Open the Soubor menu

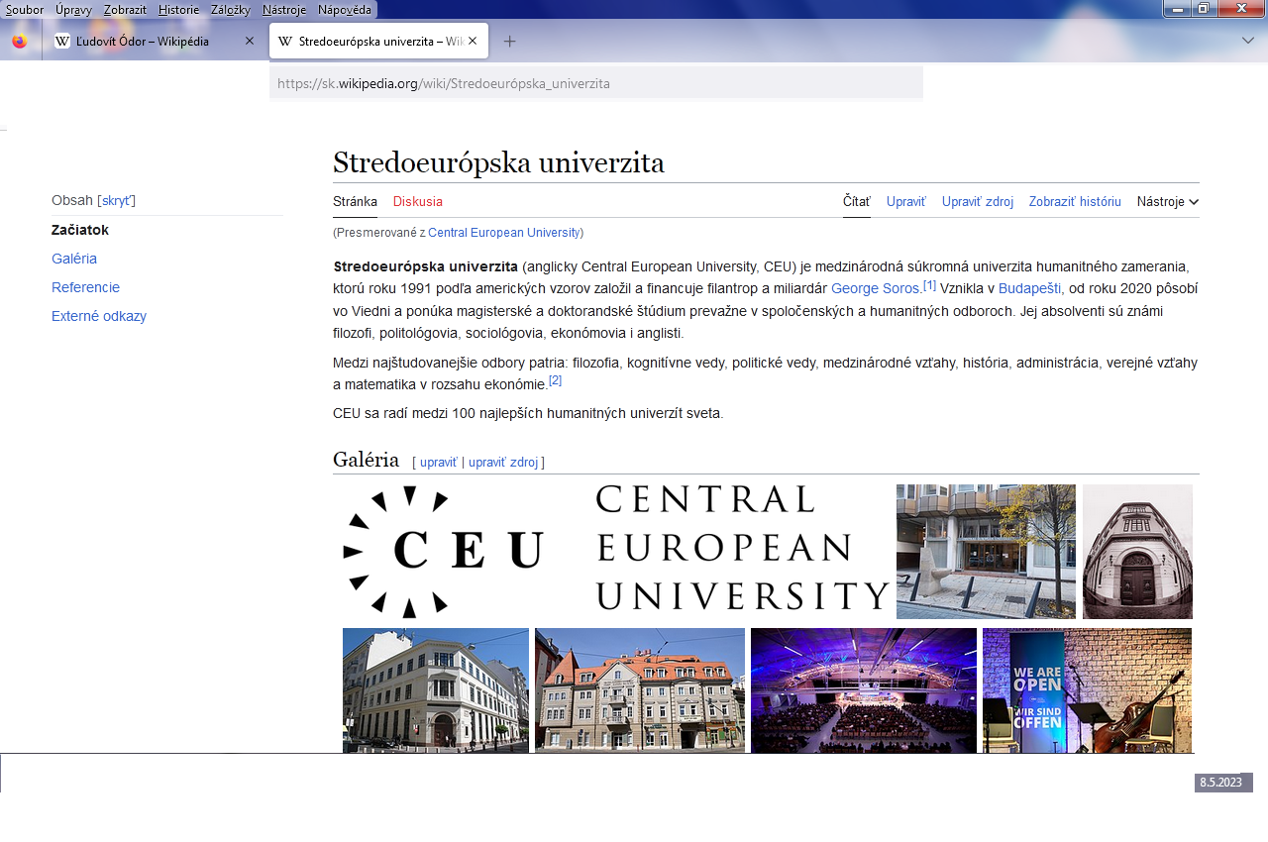(x=25, y=10)
